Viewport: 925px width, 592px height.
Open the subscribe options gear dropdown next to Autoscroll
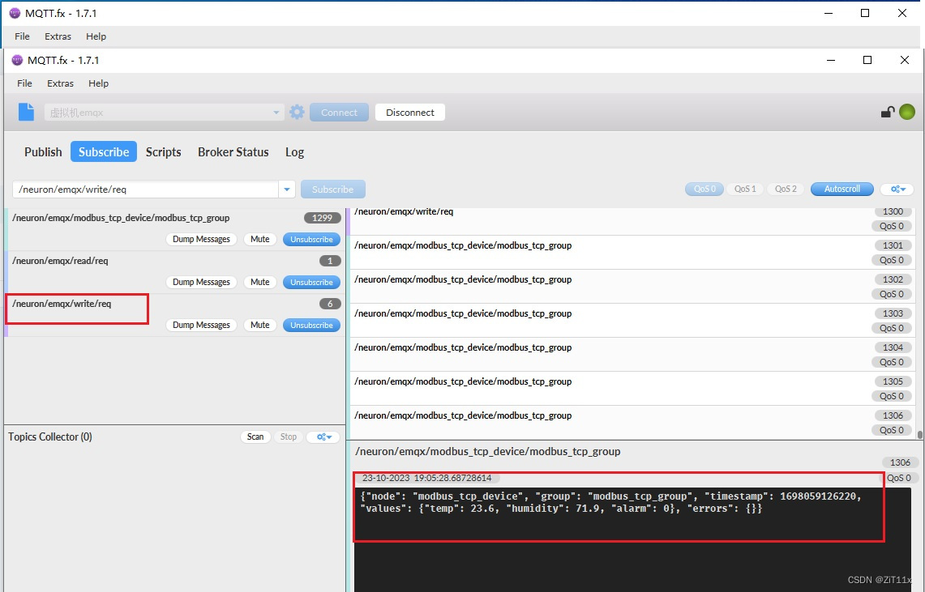897,189
